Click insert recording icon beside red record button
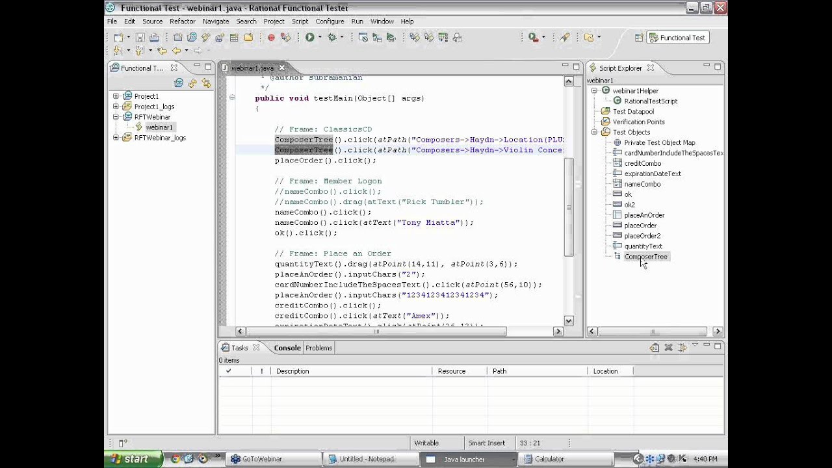The width and height of the screenshot is (832, 468). [285, 38]
